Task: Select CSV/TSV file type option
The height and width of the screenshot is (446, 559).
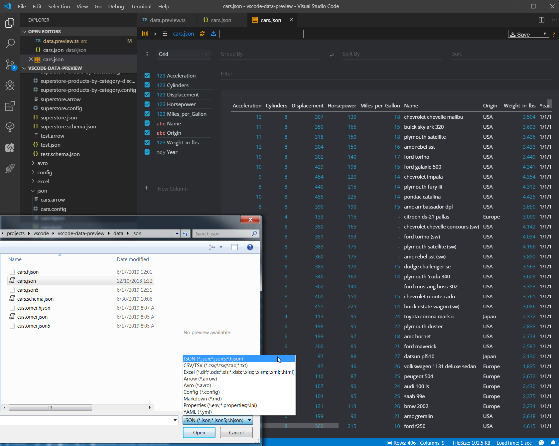Action: (239, 366)
